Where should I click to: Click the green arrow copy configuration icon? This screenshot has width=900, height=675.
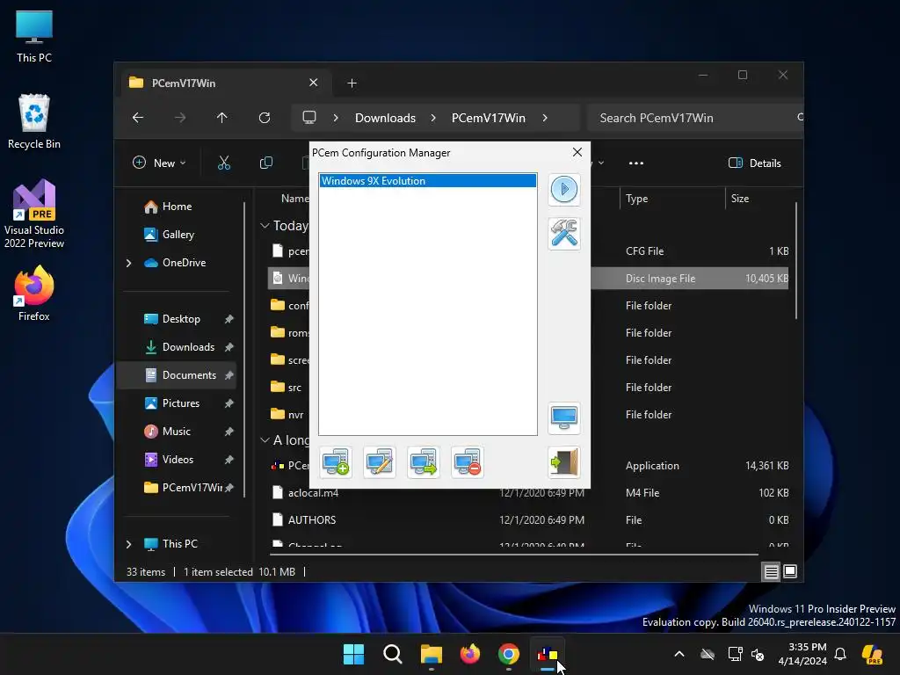(x=424, y=462)
